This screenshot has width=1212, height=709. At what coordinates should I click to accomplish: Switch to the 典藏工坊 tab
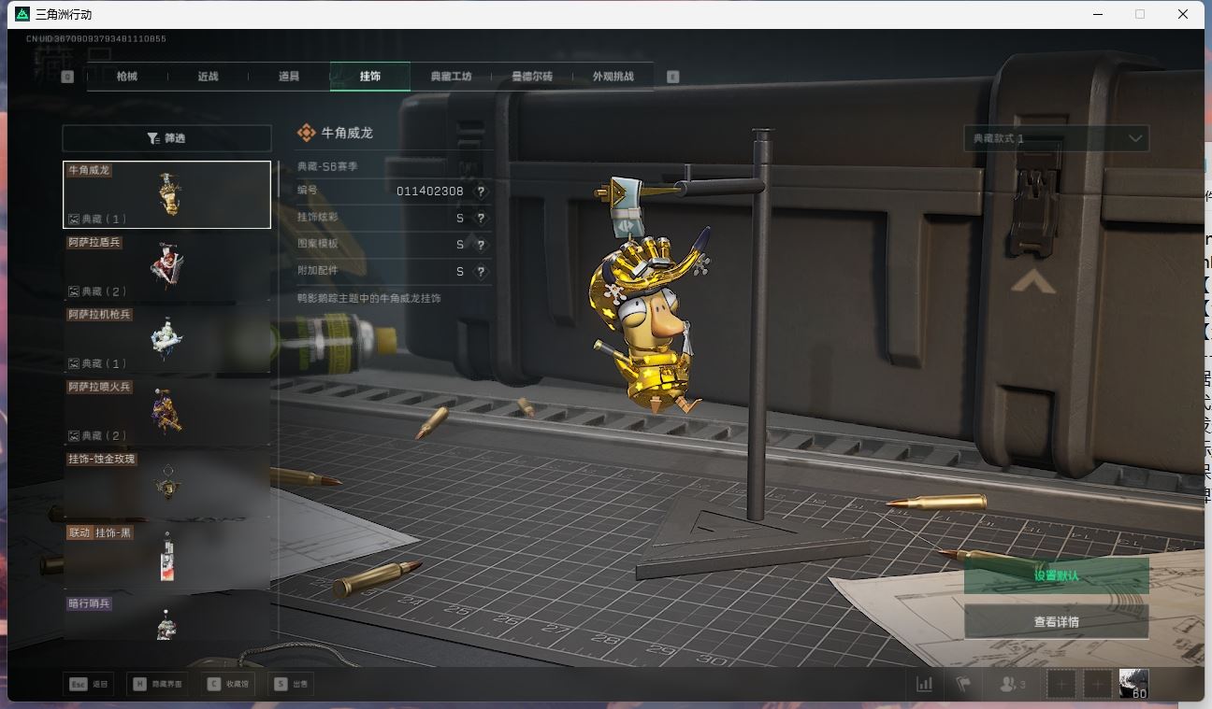(451, 77)
